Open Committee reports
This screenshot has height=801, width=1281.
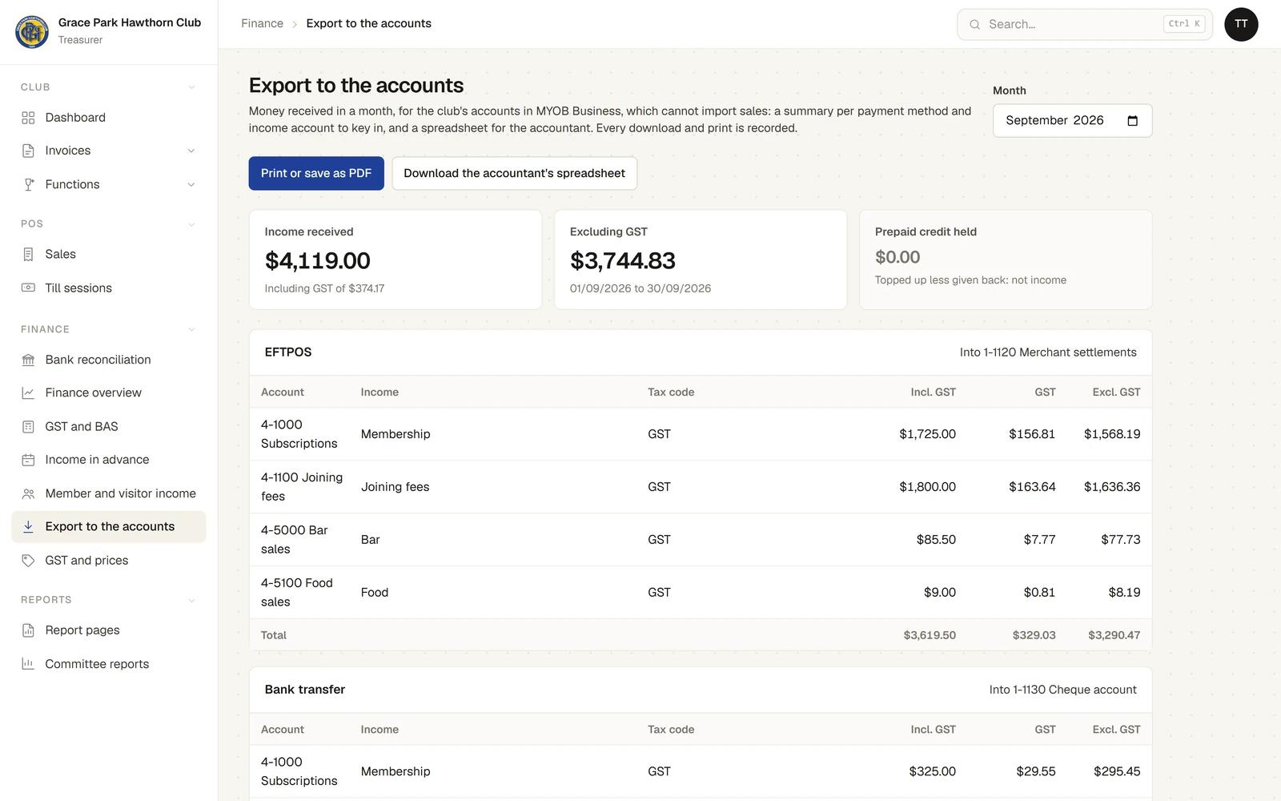click(x=109, y=664)
